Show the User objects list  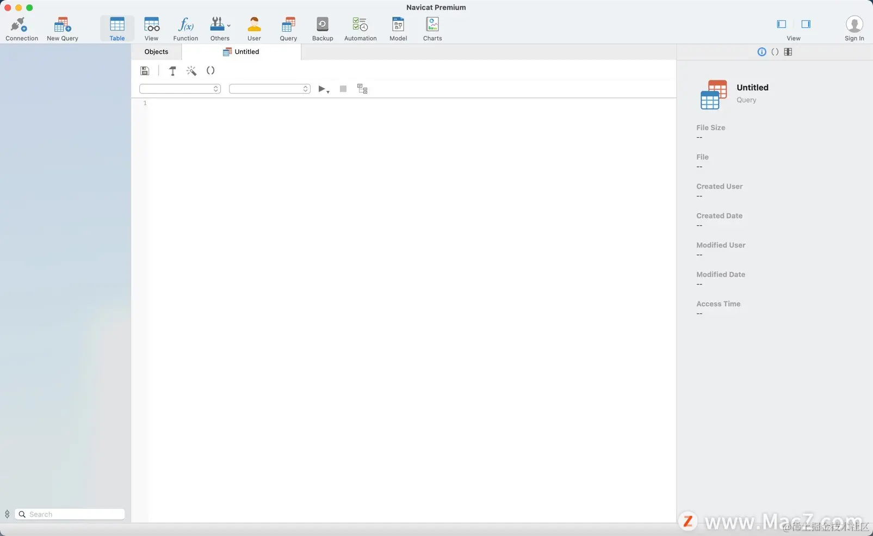pos(254,29)
